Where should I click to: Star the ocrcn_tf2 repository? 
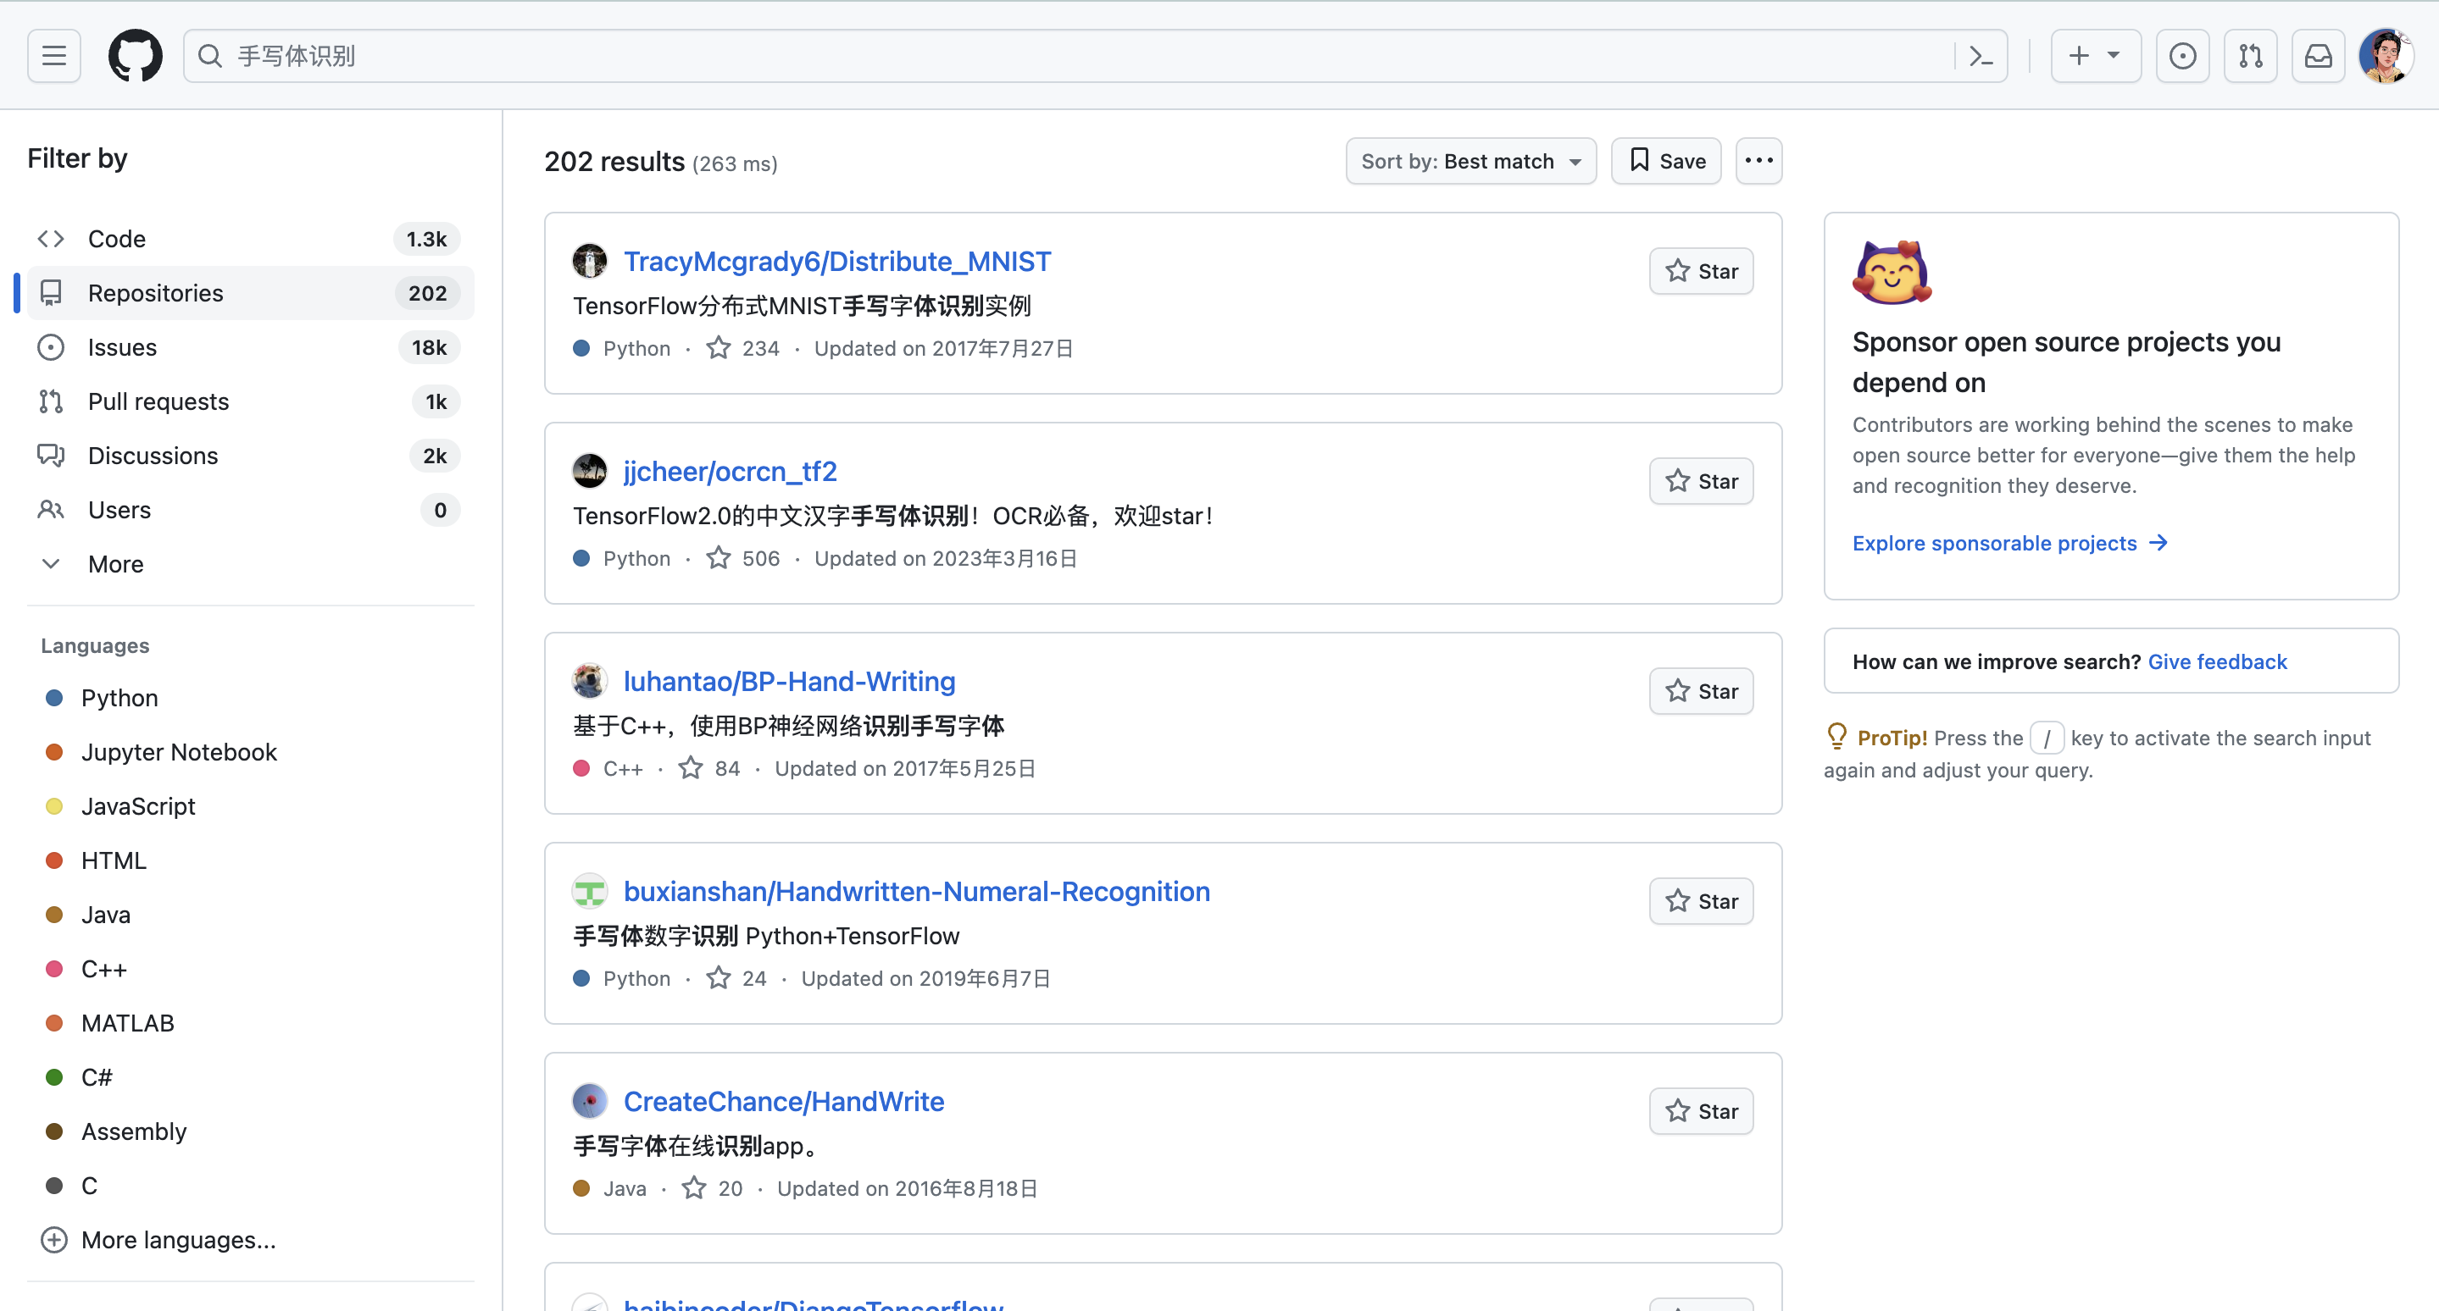pyautogui.click(x=1701, y=481)
